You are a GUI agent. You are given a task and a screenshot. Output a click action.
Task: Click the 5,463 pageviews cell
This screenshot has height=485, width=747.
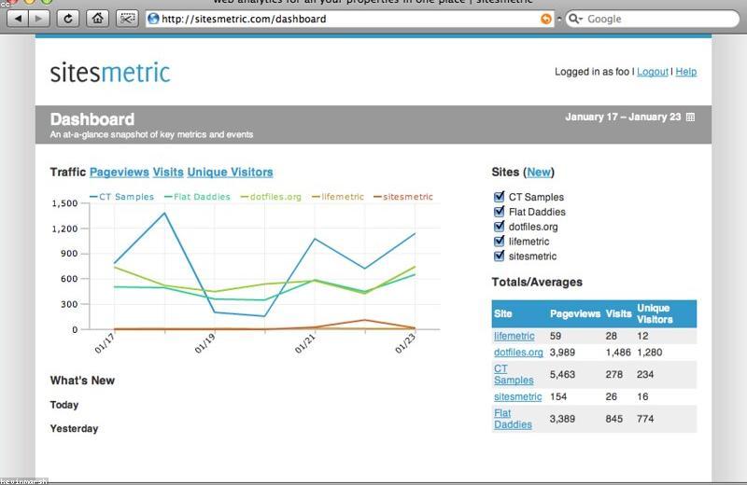[x=563, y=375]
